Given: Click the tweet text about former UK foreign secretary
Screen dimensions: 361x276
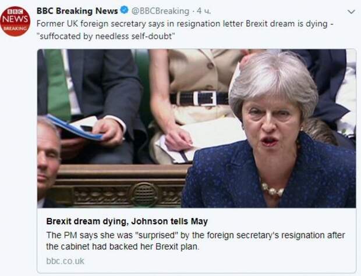Looking at the screenshot, I should pos(185,30).
